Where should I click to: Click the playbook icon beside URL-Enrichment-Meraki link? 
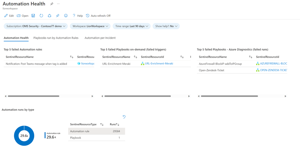coord(143,64)
